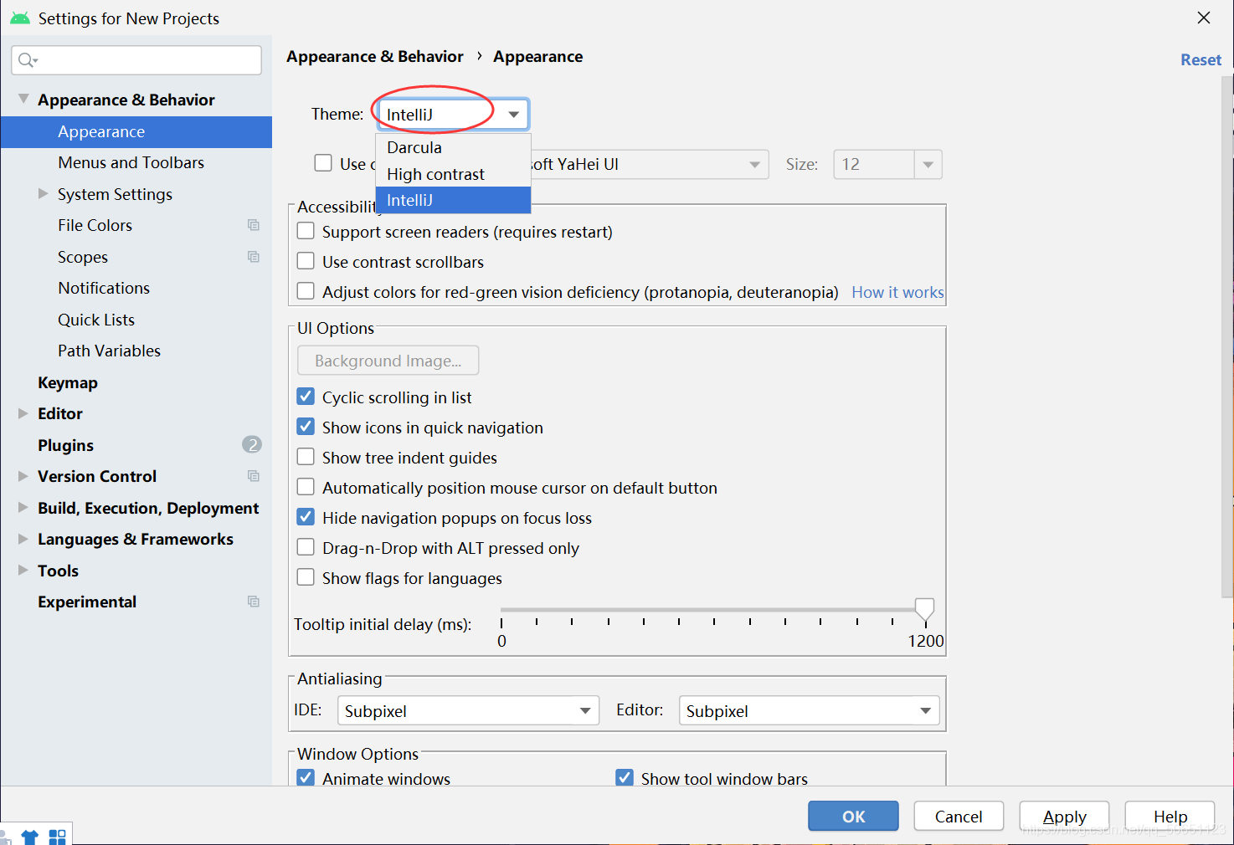Click the settings pane vertical scrollbar
The image size is (1234, 845).
1227,336
